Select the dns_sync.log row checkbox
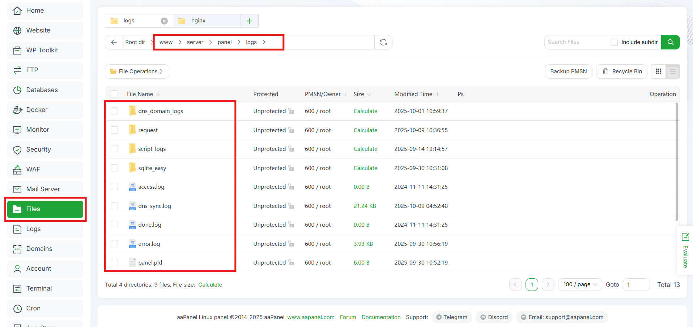This screenshot has height=327, width=693. coord(114,206)
